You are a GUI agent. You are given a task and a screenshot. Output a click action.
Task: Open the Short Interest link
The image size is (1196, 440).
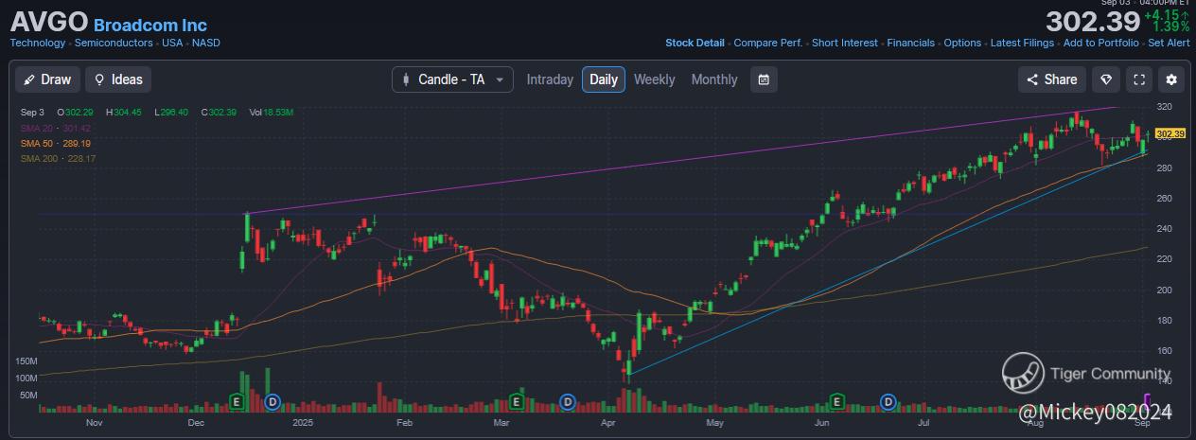(x=844, y=43)
